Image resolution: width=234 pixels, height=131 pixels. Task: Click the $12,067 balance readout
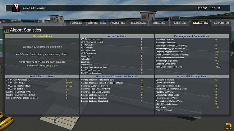coord(202,8)
